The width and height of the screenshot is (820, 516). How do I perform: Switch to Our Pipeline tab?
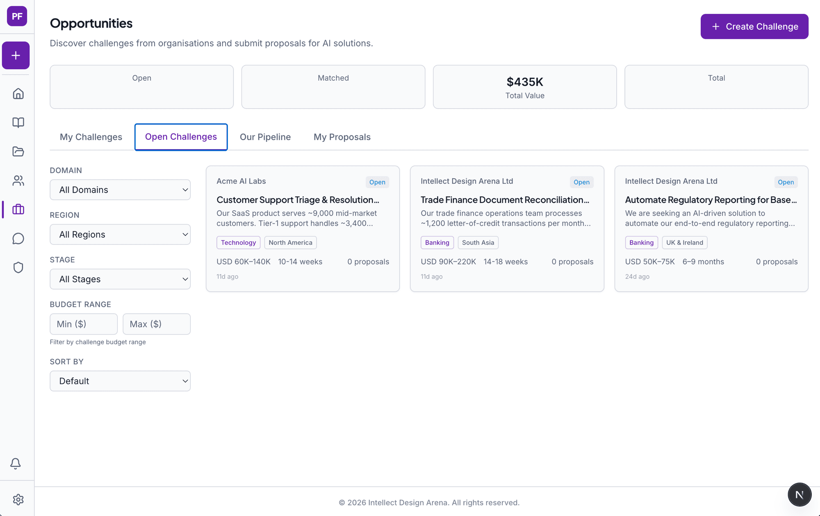(x=265, y=137)
